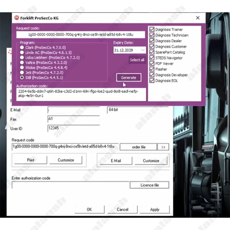Click the Apply button
Image resolution: width=230 pixels, height=230 pixels.
coord(155,210)
